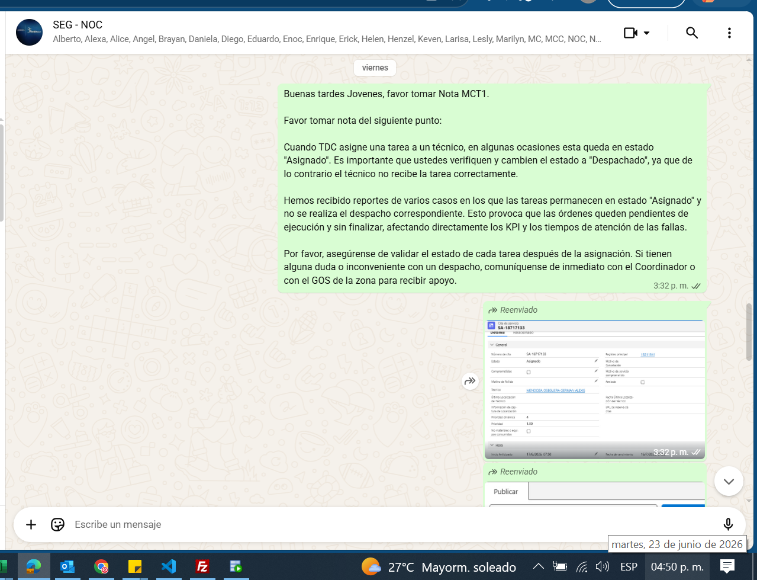The image size is (757, 580).
Task: Open the battery power status icon
Action: pyautogui.click(x=560, y=566)
